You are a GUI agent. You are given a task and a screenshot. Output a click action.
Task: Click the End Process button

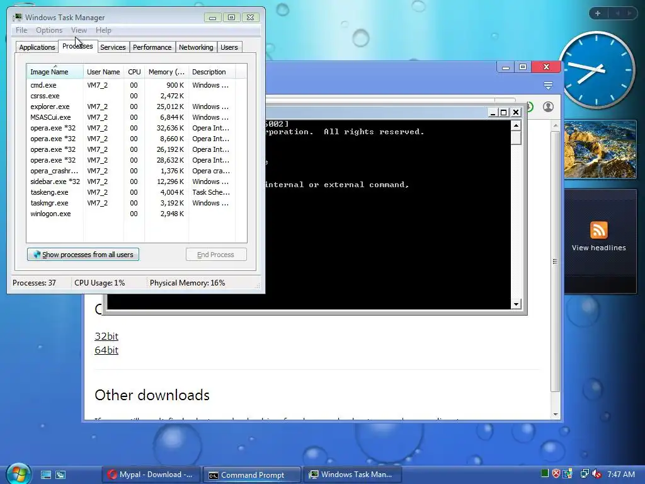[216, 255]
